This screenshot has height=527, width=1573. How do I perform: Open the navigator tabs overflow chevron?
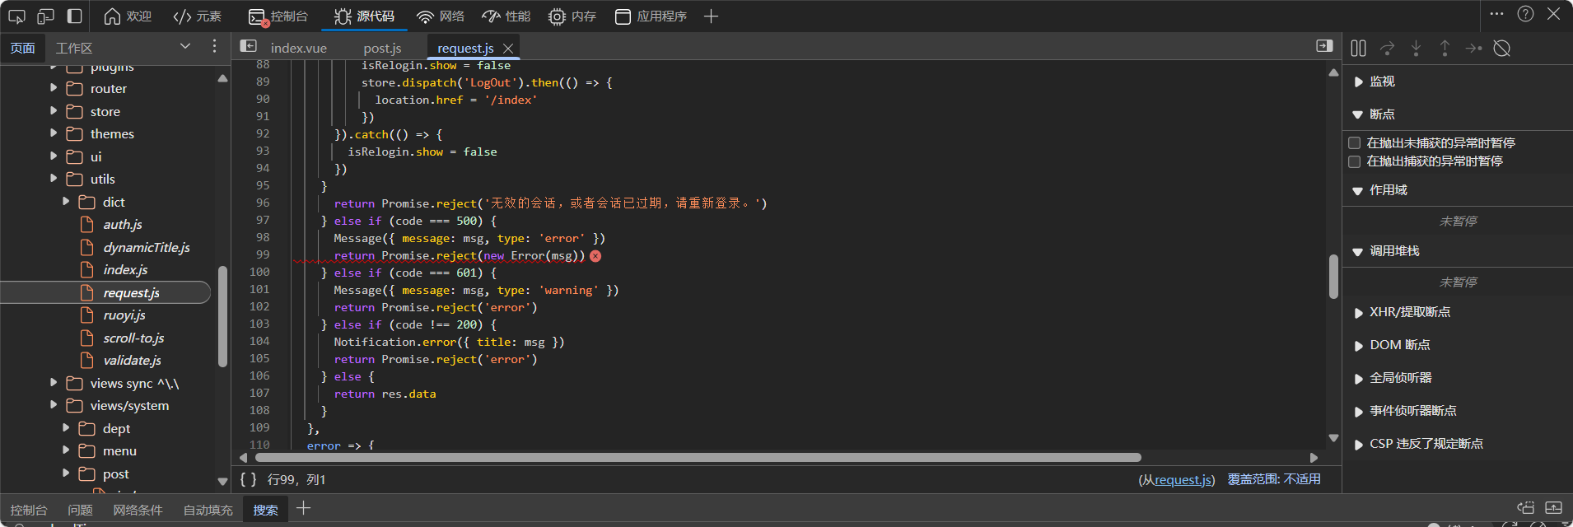click(x=185, y=47)
